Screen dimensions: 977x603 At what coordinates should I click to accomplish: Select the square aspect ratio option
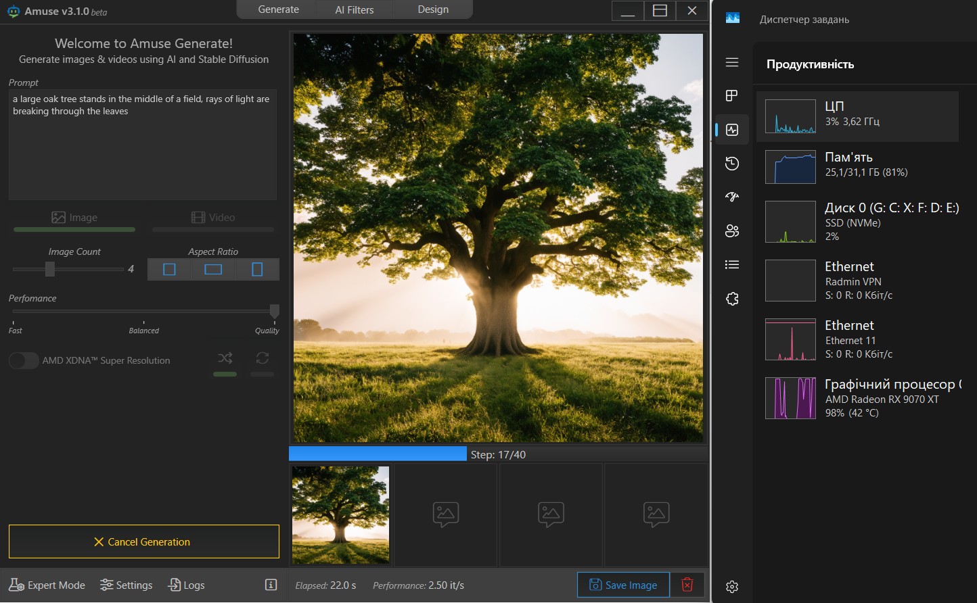click(169, 269)
